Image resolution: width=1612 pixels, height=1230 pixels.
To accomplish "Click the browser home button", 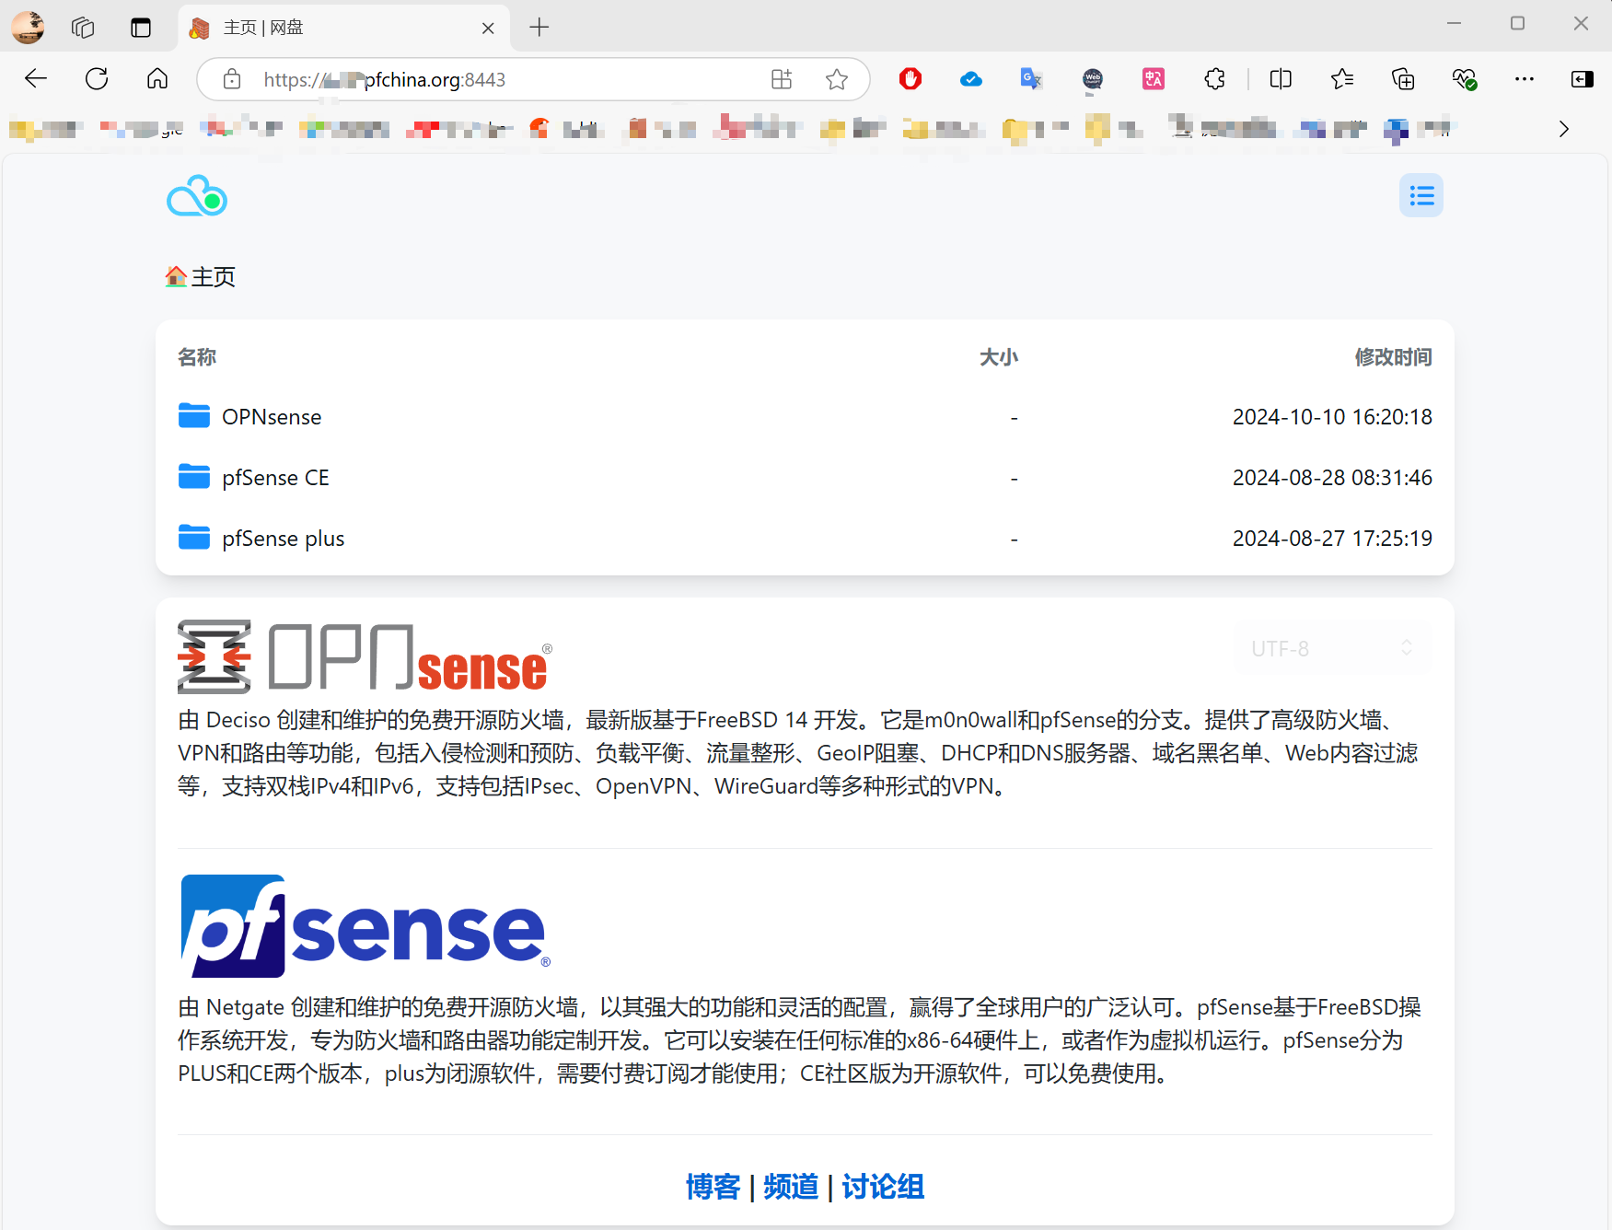I will click(x=157, y=79).
